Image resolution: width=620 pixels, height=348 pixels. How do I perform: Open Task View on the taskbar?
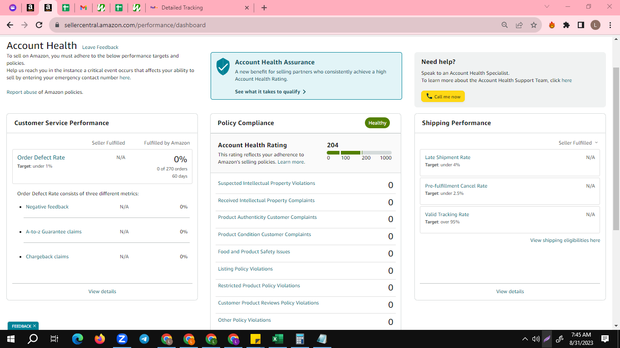pyautogui.click(x=54, y=339)
